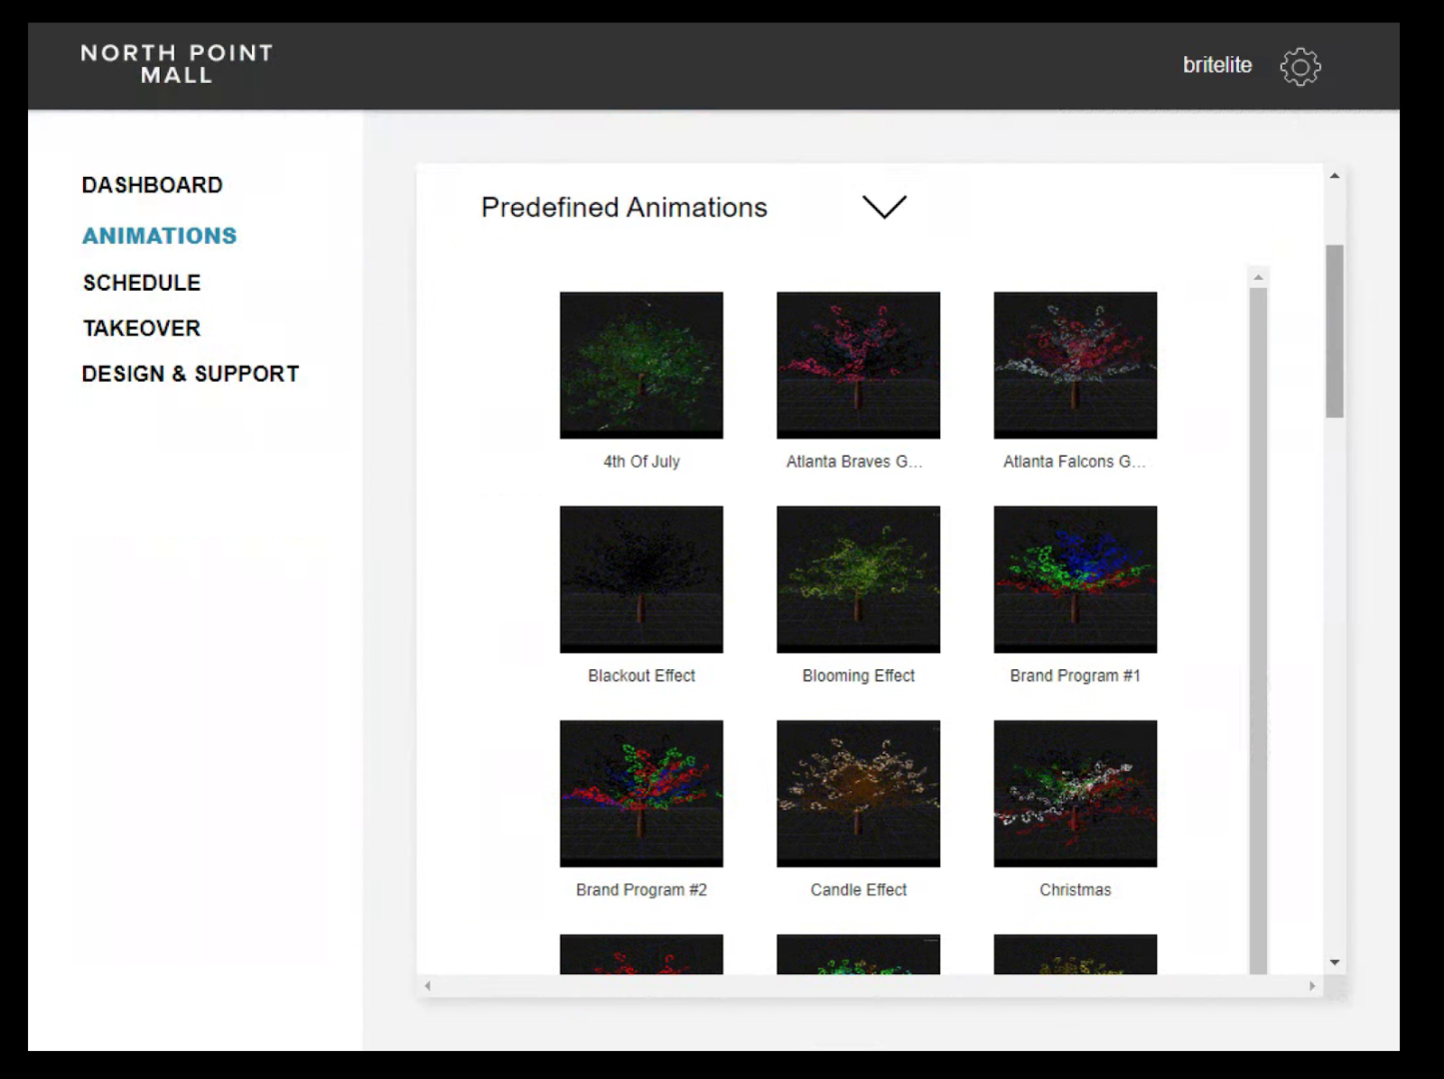Select the Blackout Effect thumbnail
This screenshot has width=1444, height=1079.
[642, 579]
